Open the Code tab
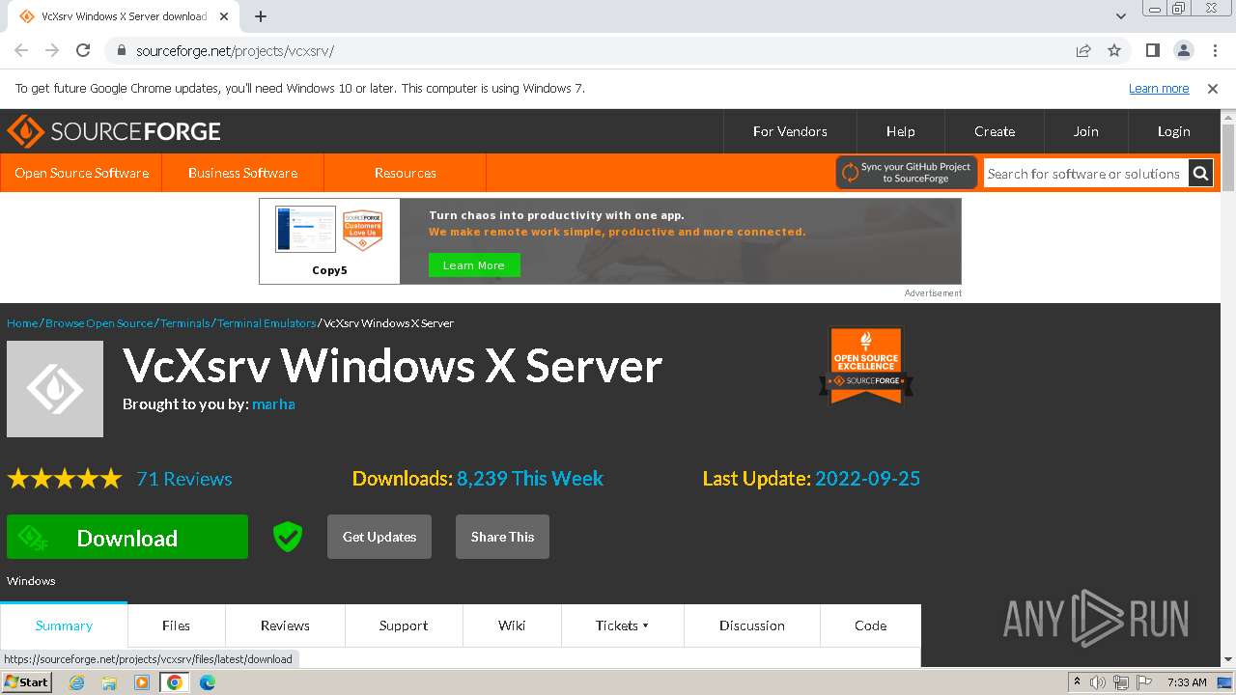The image size is (1236, 695). click(870, 625)
